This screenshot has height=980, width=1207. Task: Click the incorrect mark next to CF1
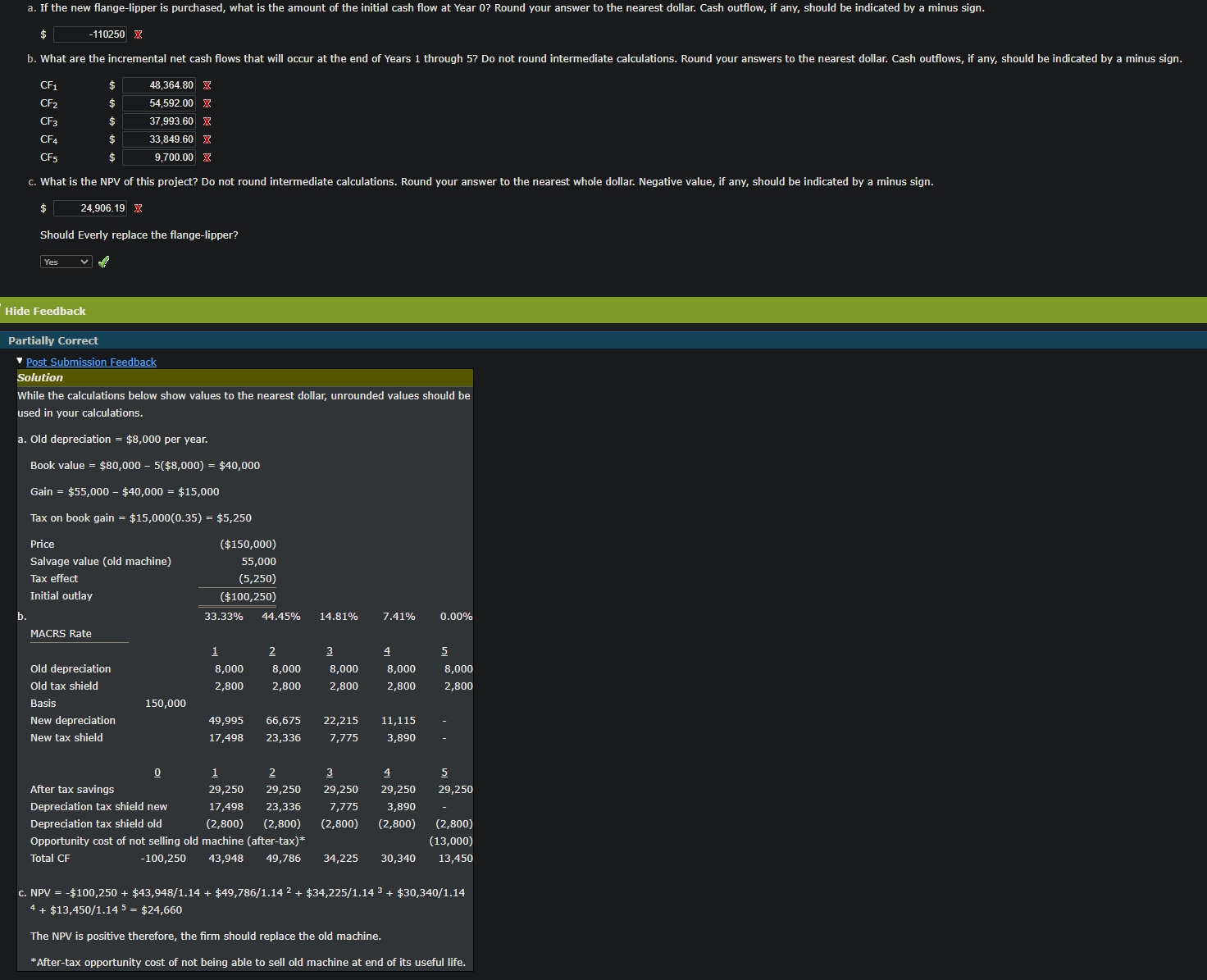(x=207, y=85)
